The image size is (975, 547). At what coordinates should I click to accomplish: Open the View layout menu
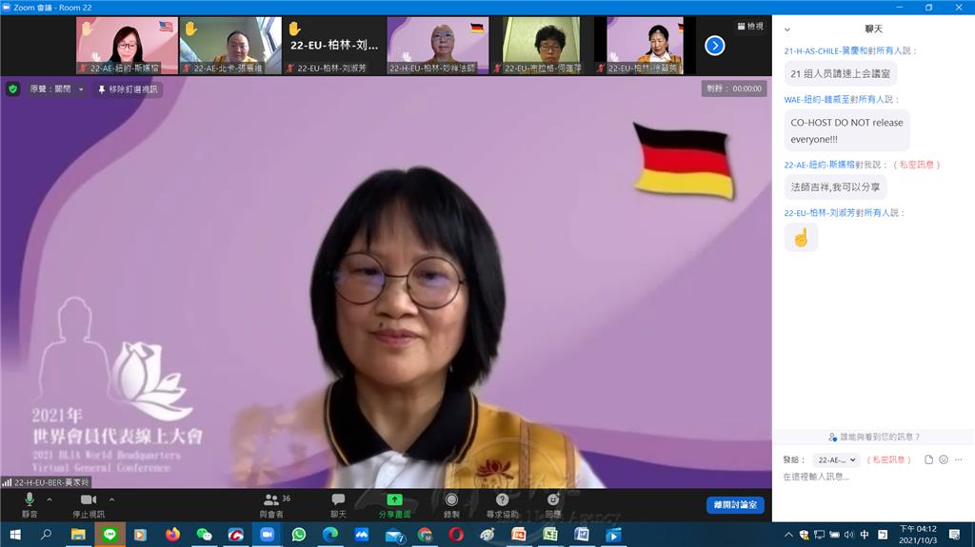coord(750,26)
